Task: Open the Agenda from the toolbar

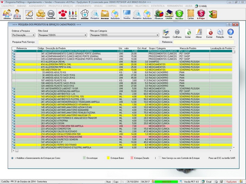Action: [x=29, y=13]
